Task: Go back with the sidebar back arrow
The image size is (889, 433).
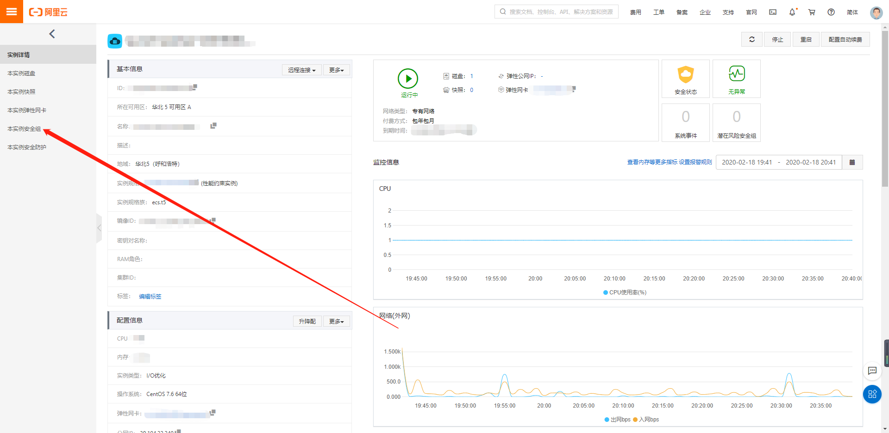Action: coord(52,34)
